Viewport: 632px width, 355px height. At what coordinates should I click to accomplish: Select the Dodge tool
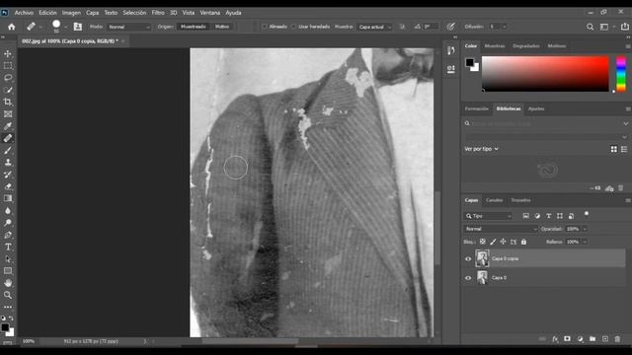8,223
